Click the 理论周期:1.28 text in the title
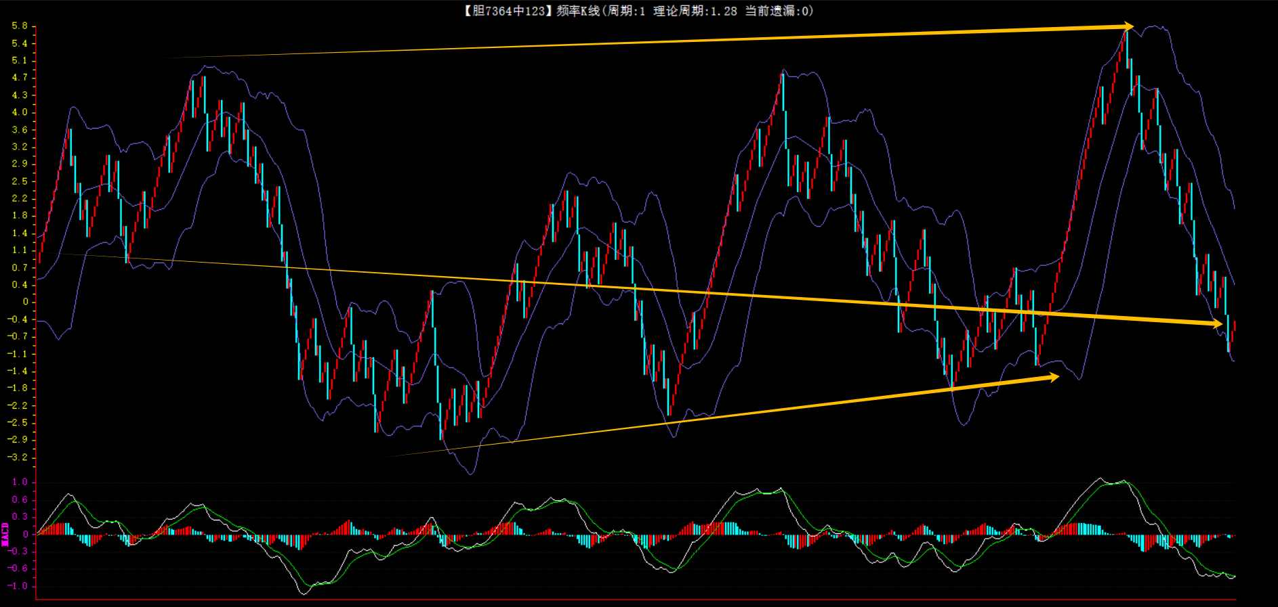This screenshot has width=1278, height=607. (695, 11)
